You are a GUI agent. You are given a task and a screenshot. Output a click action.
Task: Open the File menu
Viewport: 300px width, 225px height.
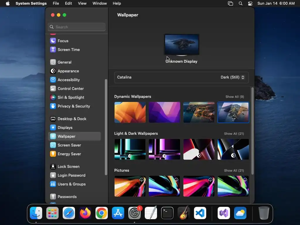56,4
